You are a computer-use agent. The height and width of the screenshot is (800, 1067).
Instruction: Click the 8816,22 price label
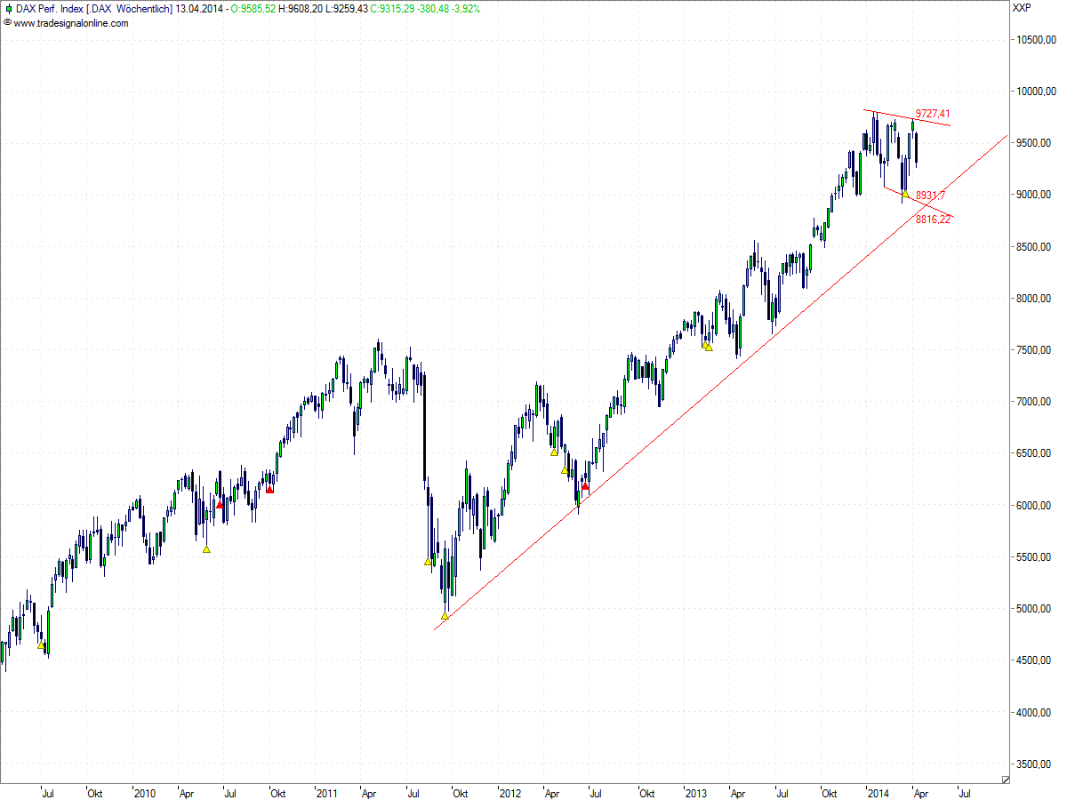point(933,218)
